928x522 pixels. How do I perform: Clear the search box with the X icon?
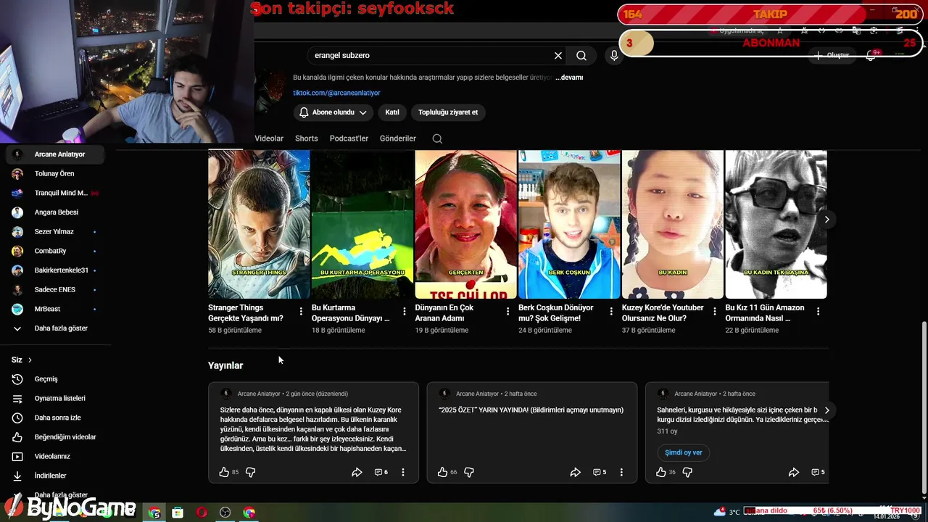[x=558, y=55]
